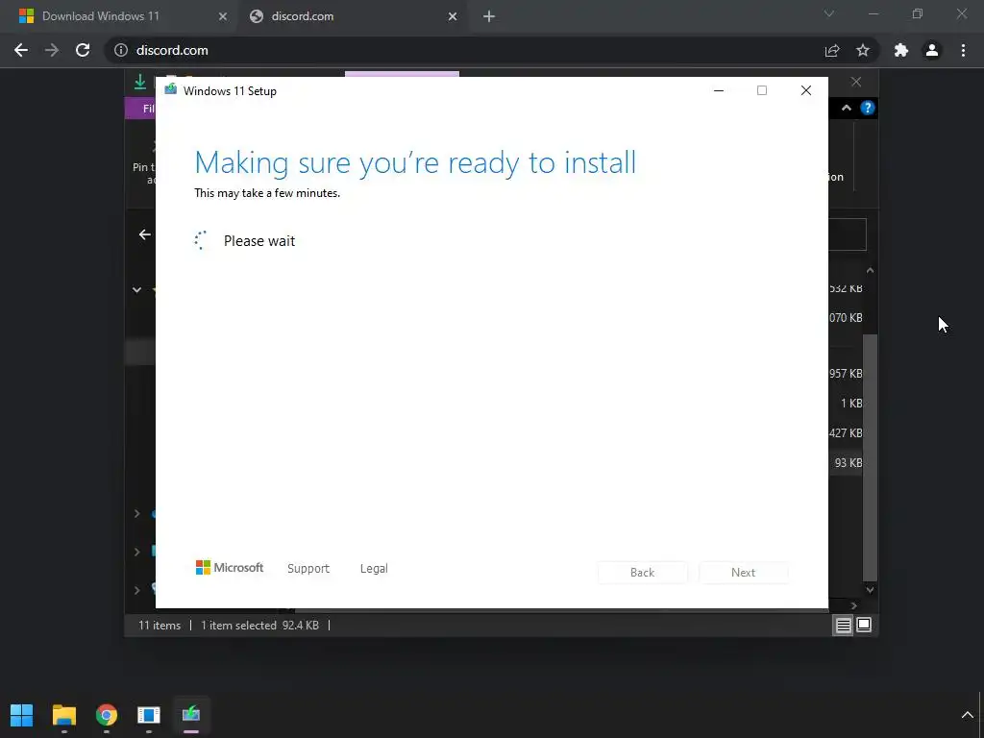
Task: Minimize the Windows 11 Setup window
Action: [719, 90]
